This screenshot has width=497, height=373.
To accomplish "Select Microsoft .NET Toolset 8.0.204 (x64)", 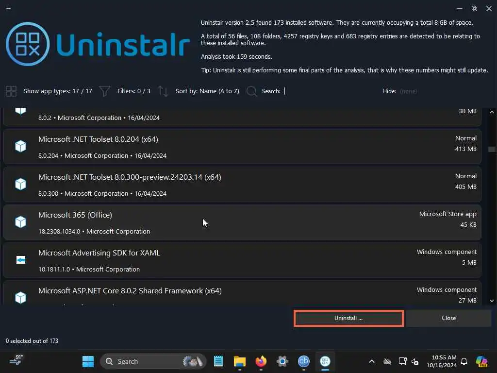I will (x=242, y=147).
